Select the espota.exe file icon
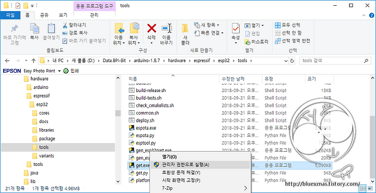The height and width of the screenshot is (193, 376). (x=132, y=128)
